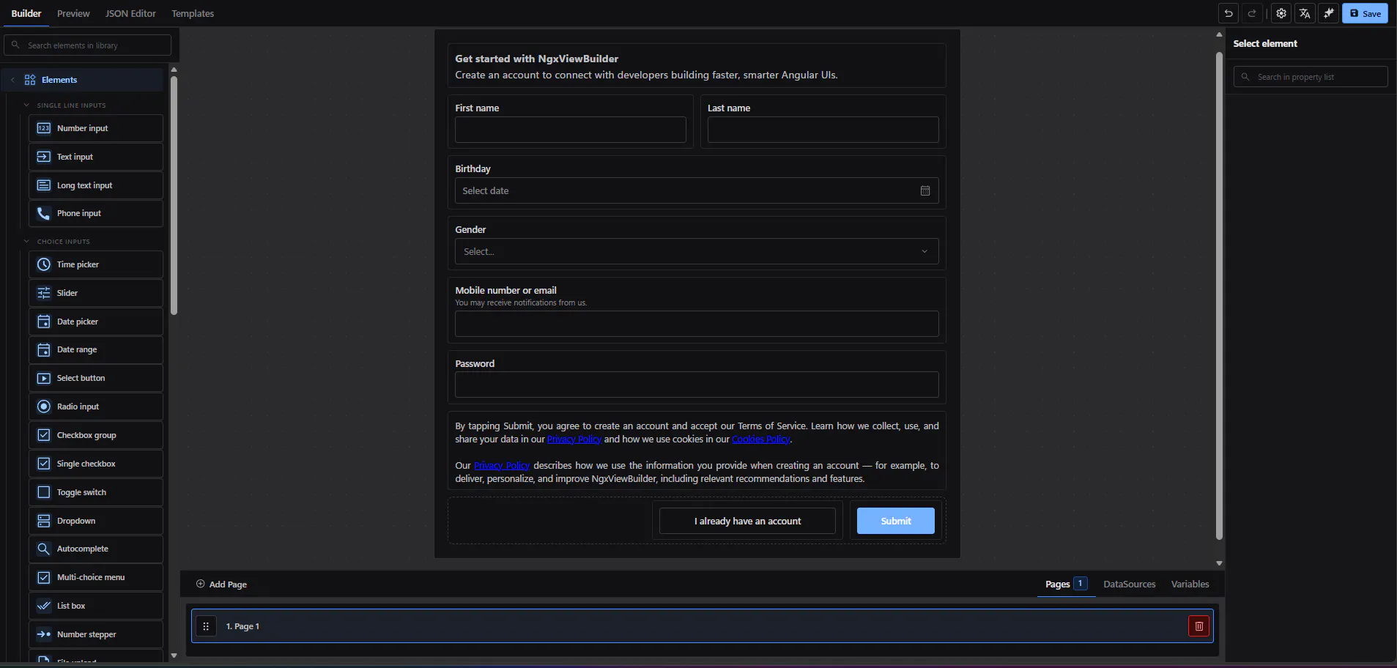This screenshot has width=1397, height=668.
Task: Open the Gender select dropdown
Action: point(697,251)
